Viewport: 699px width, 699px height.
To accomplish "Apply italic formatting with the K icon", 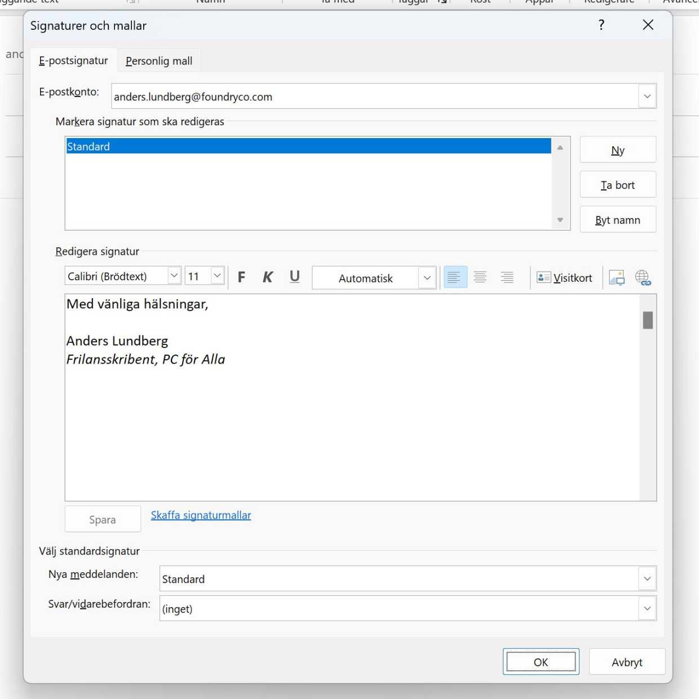I will point(268,277).
